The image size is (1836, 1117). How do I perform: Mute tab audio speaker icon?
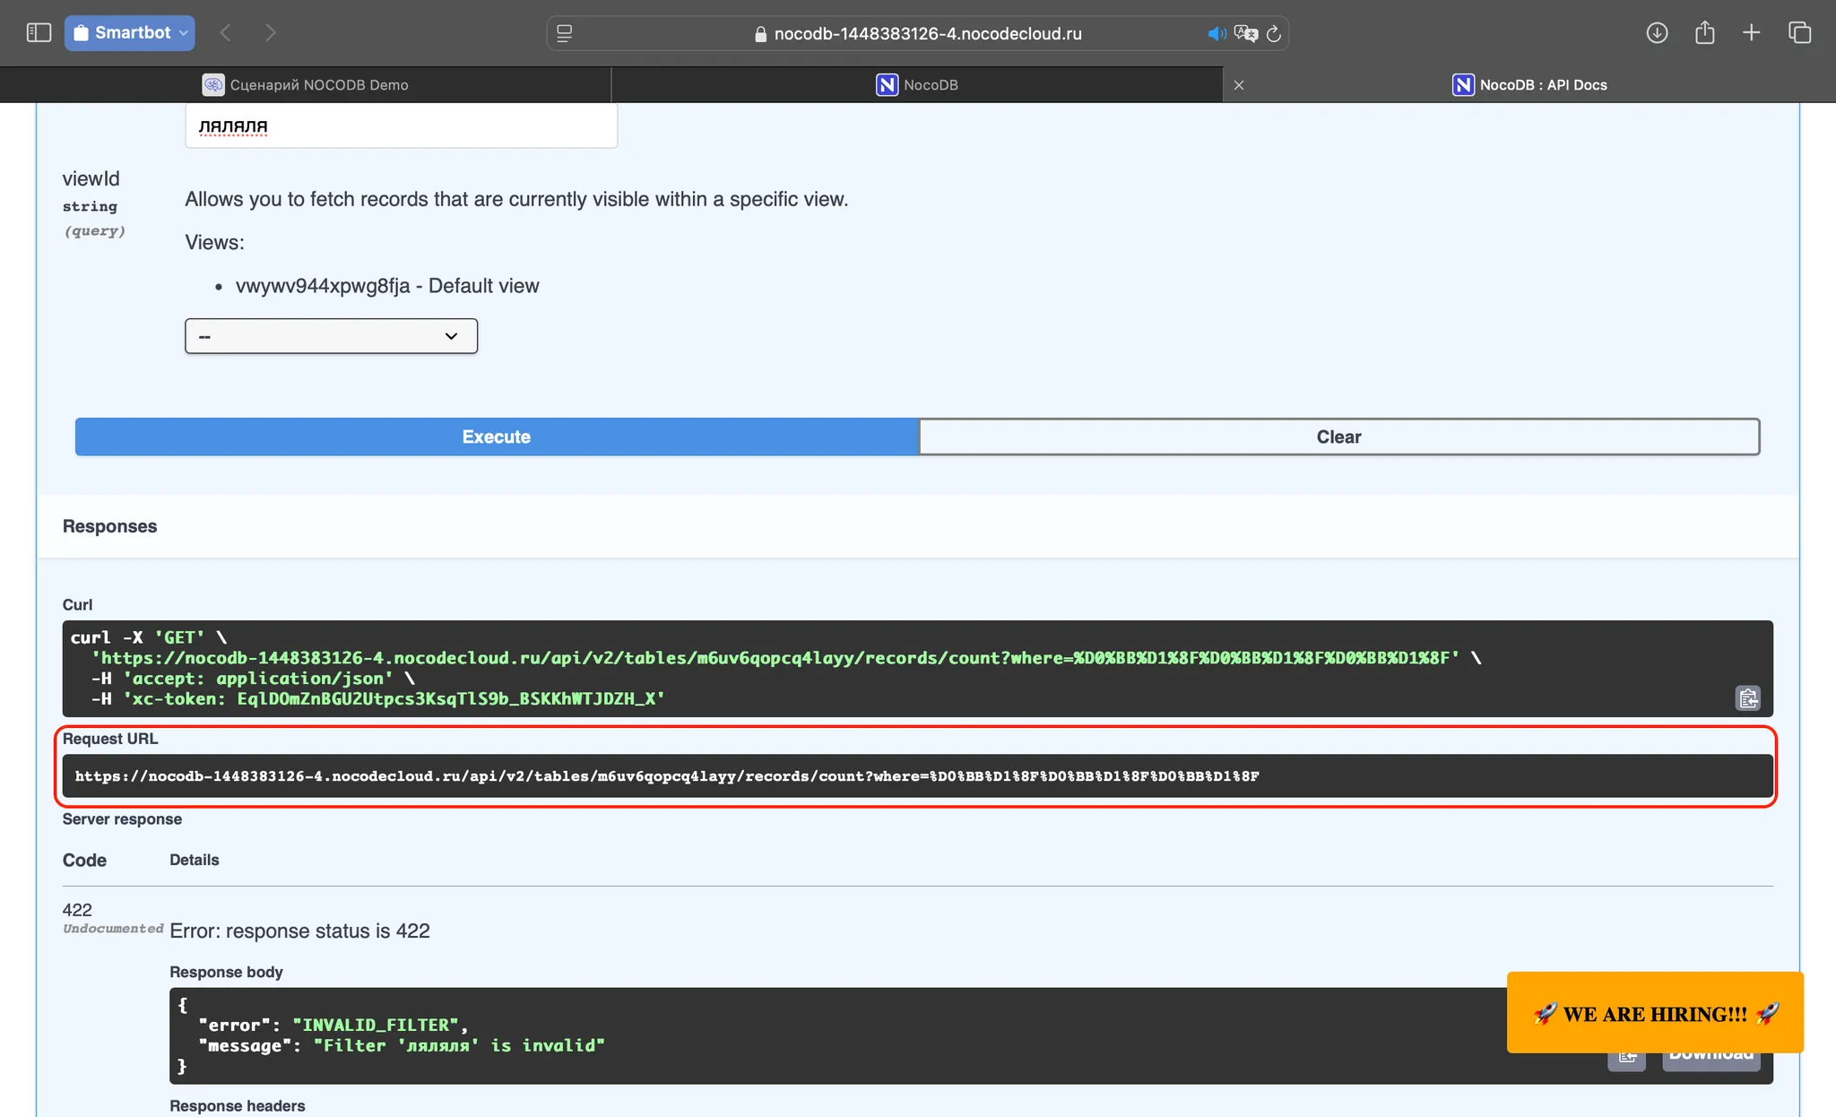click(1216, 34)
